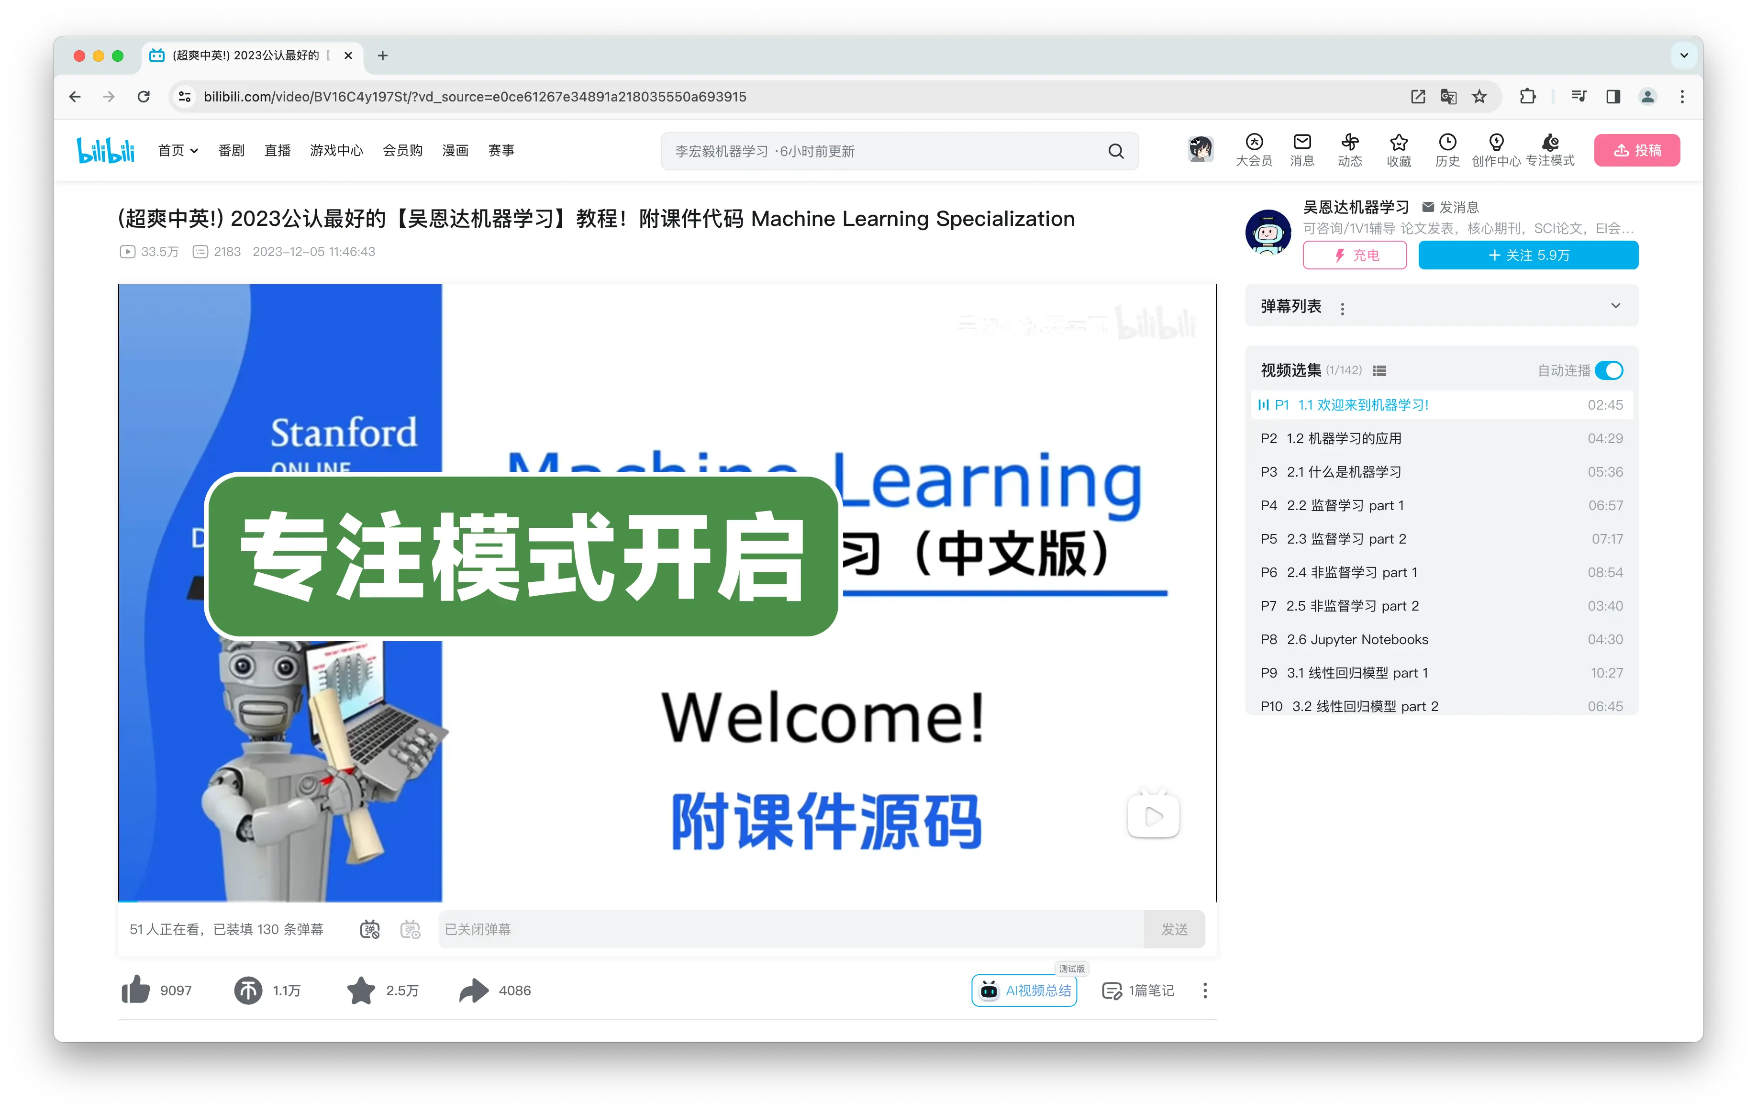Open 直播 in the navigation bar
1757x1113 pixels.
277,150
